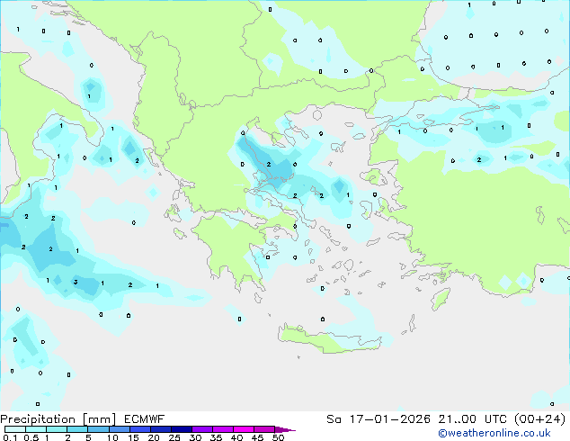This screenshot has height=441, width=570.
Task: Click the 45–50 mm legend swatch
Action: tap(264, 429)
